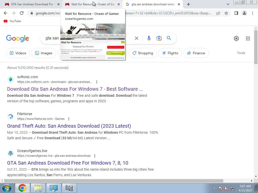Expand the tab search dropdown arrow
The image size is (258, 193).
(x=228, y=4)
